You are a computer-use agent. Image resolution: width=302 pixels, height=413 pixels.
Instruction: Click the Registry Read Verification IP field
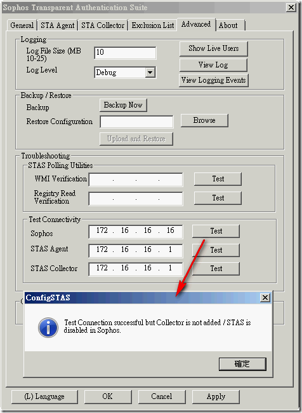pyautogui.click(x=136, y=199)
